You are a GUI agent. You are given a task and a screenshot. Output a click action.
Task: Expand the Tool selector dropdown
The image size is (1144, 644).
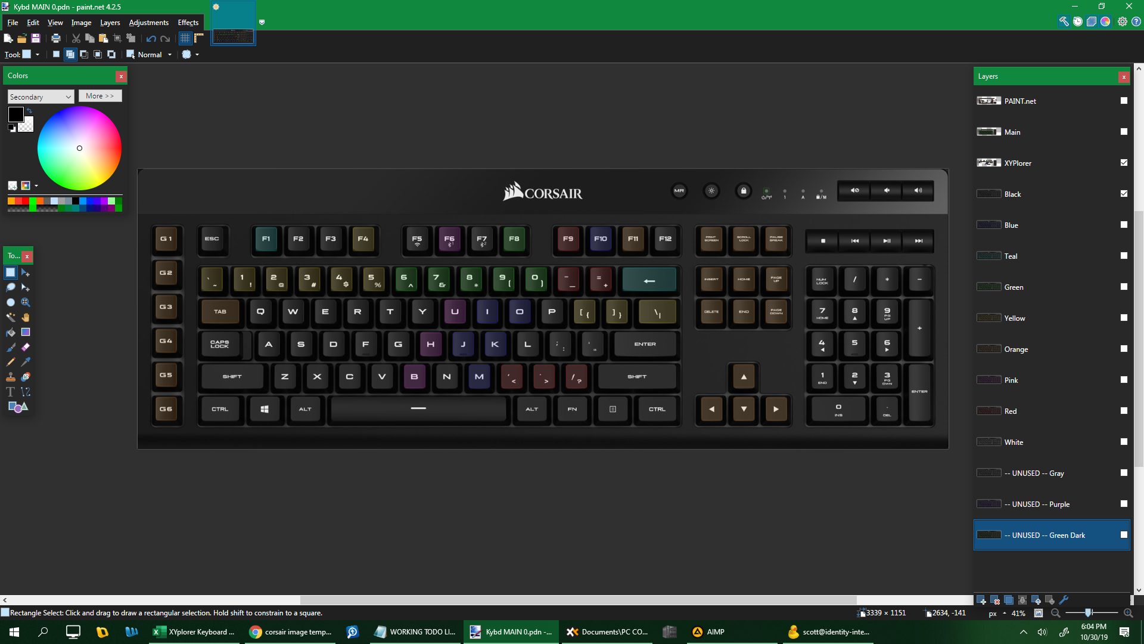[38, 54]
